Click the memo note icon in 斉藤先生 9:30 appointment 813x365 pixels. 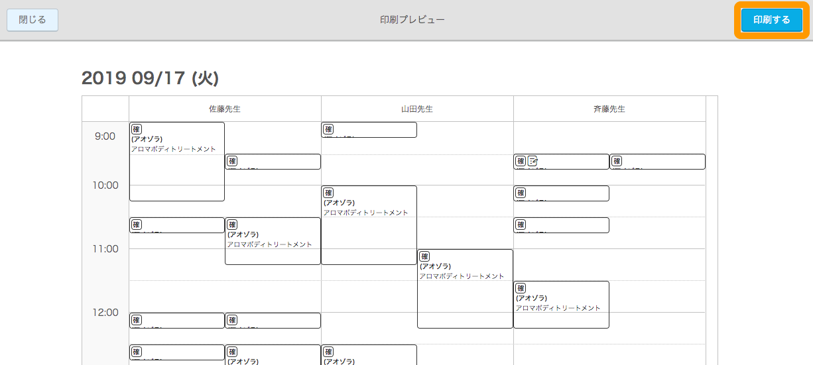tap(532, 161)
